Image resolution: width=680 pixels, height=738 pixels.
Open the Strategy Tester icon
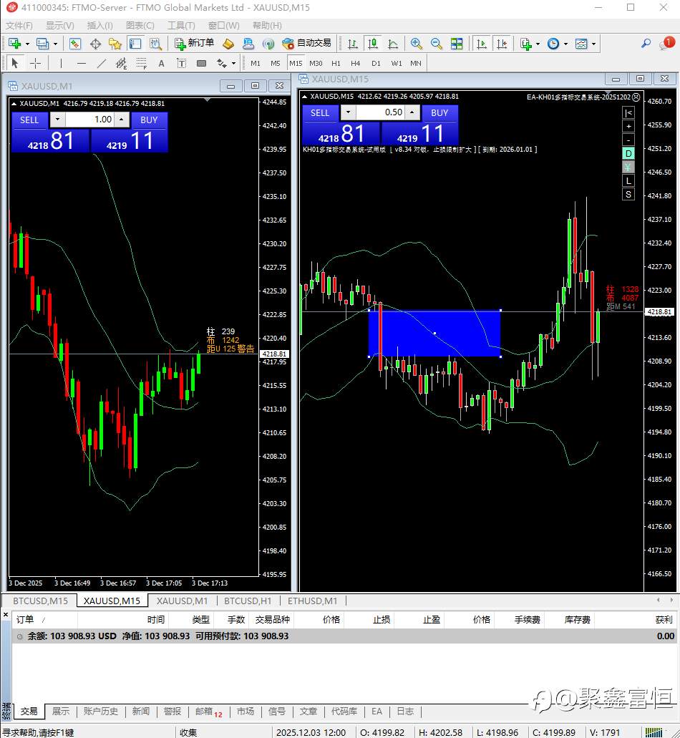click(x=155, y=44)
